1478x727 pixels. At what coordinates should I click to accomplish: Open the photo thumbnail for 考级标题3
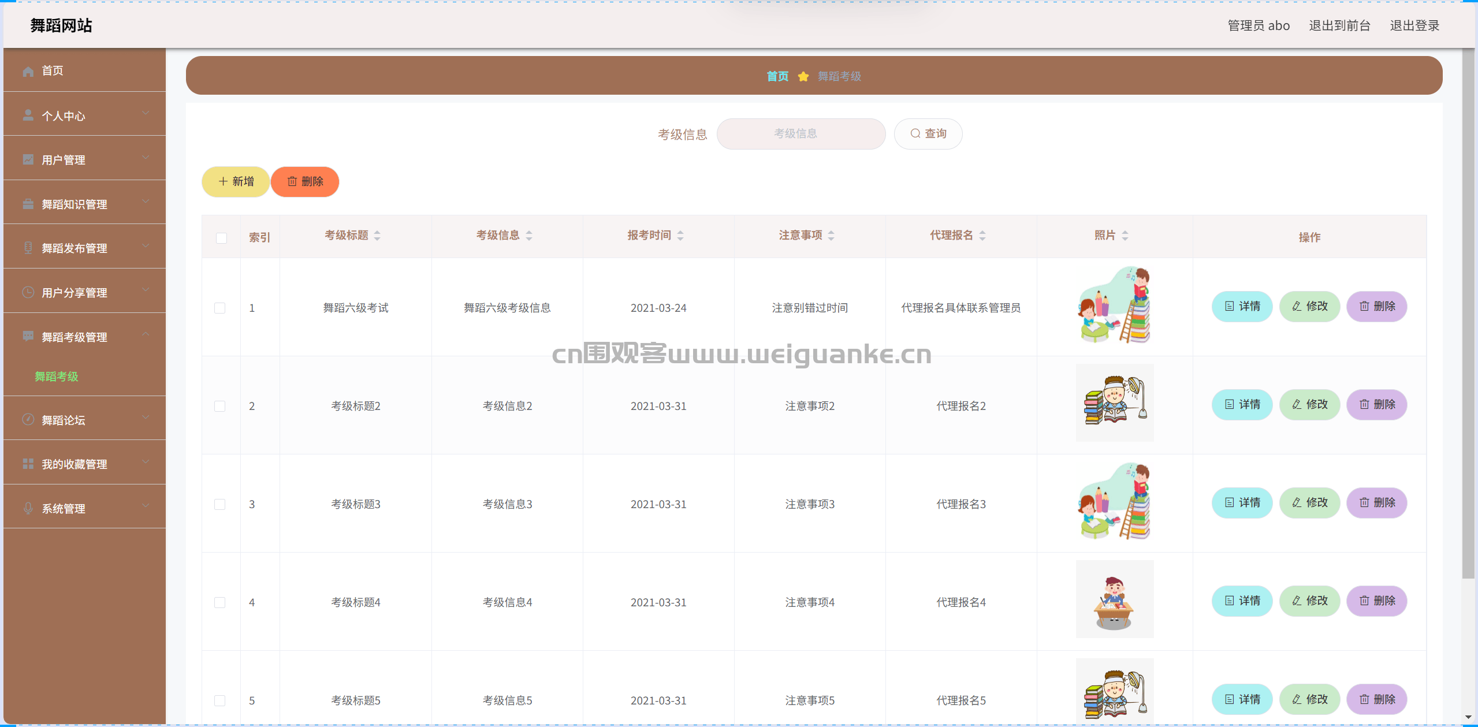[1115, 501]
